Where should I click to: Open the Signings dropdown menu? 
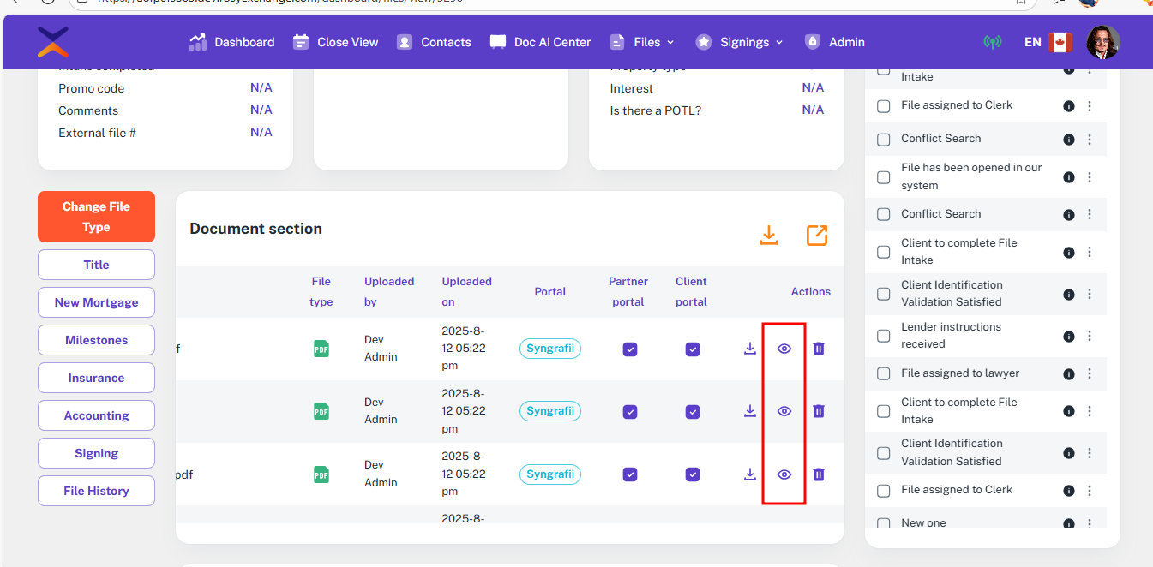740,42
